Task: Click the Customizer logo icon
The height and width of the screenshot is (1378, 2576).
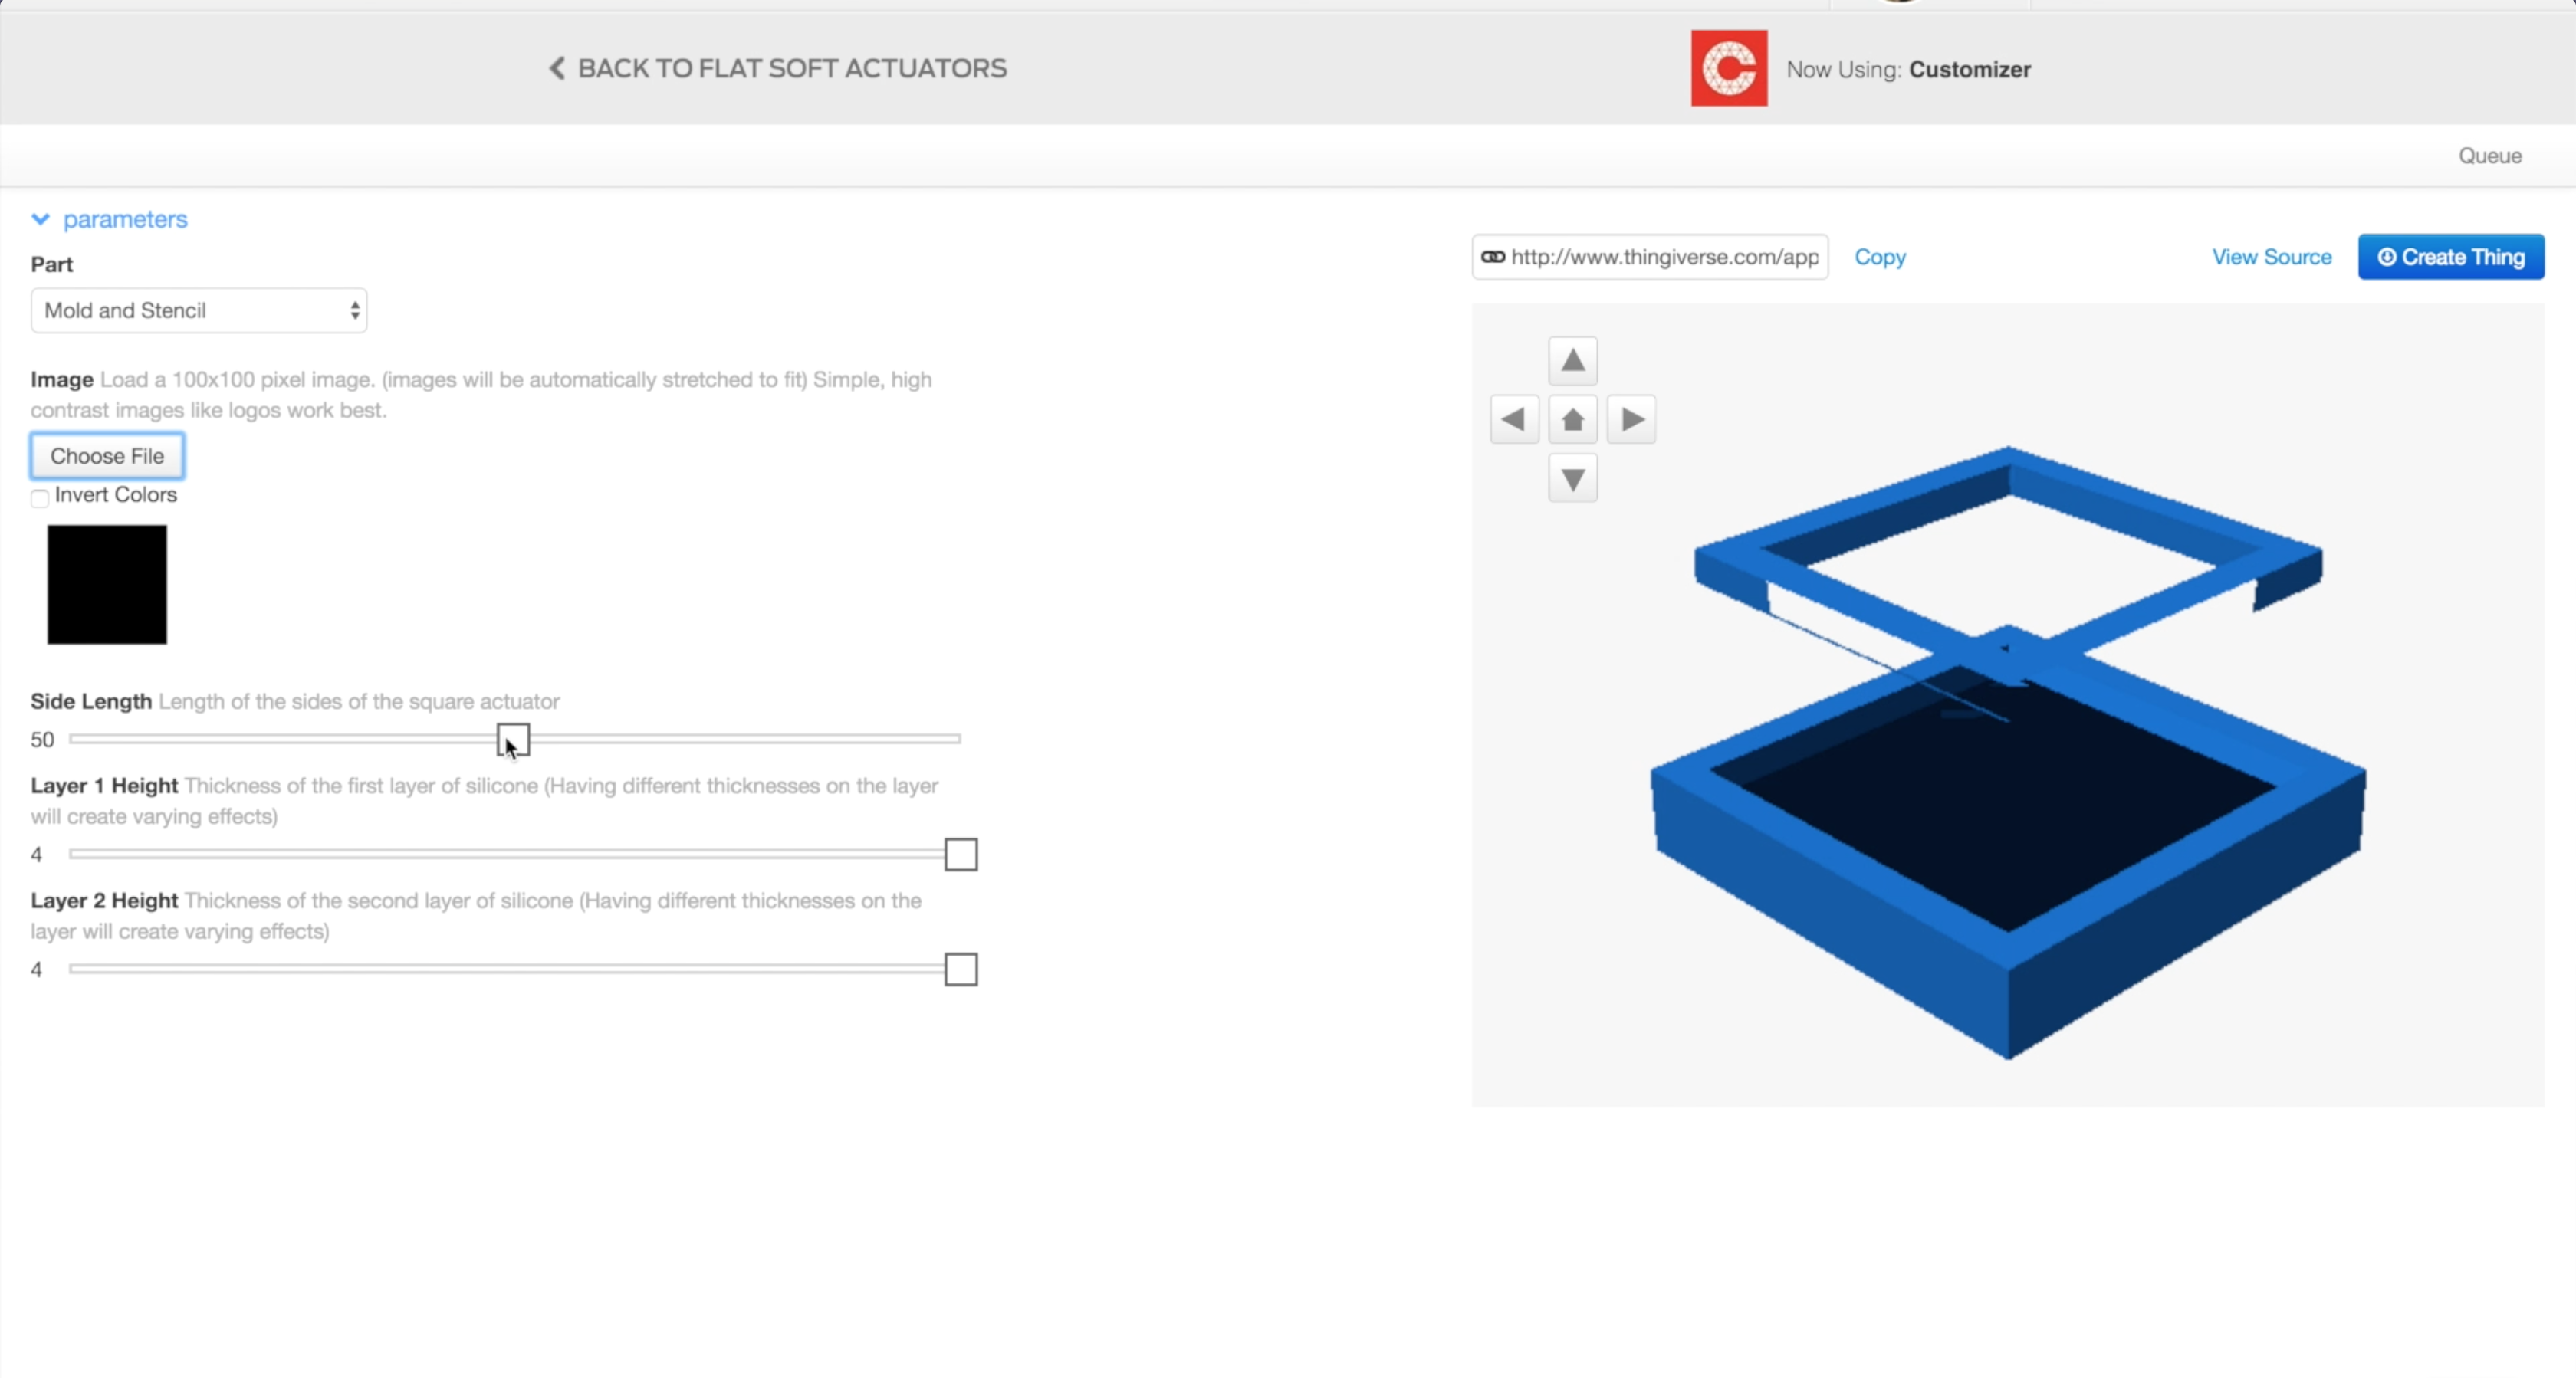Action: pyautogui.click(x=1728, y=68)
